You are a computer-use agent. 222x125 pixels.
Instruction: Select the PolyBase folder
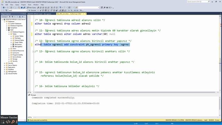pyautogui.click(x=11, y=69)
